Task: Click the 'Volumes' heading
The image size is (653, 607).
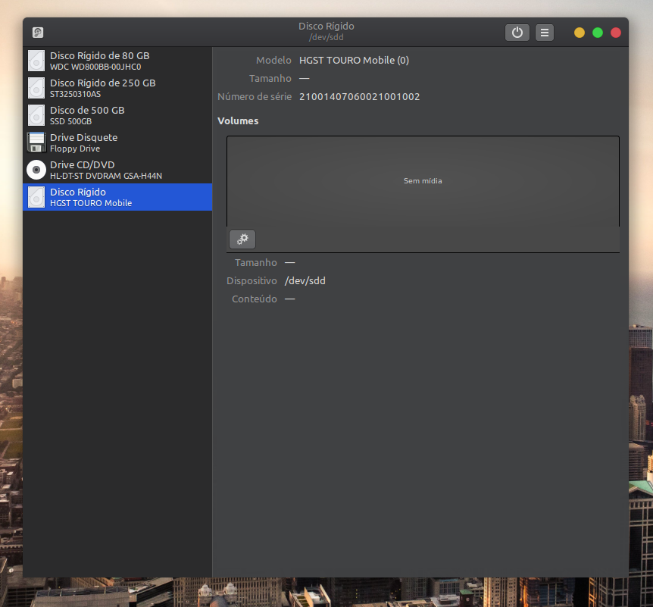Action: [x=238, y=120]
